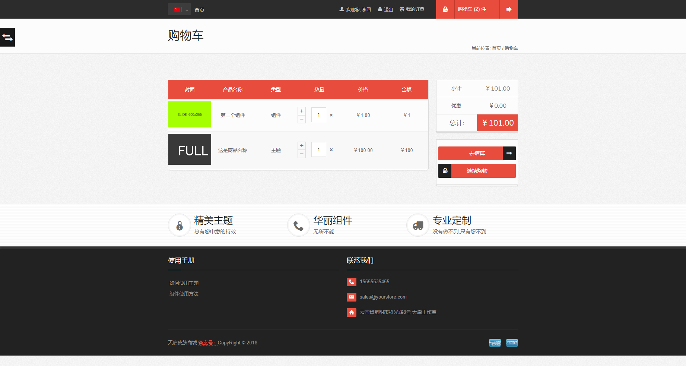Select 首页 in the top navigation

click(x=199, y=10)
